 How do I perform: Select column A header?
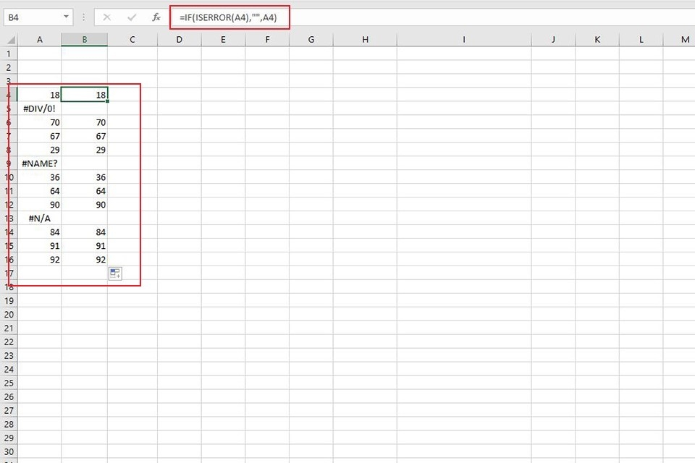point(39,40)
